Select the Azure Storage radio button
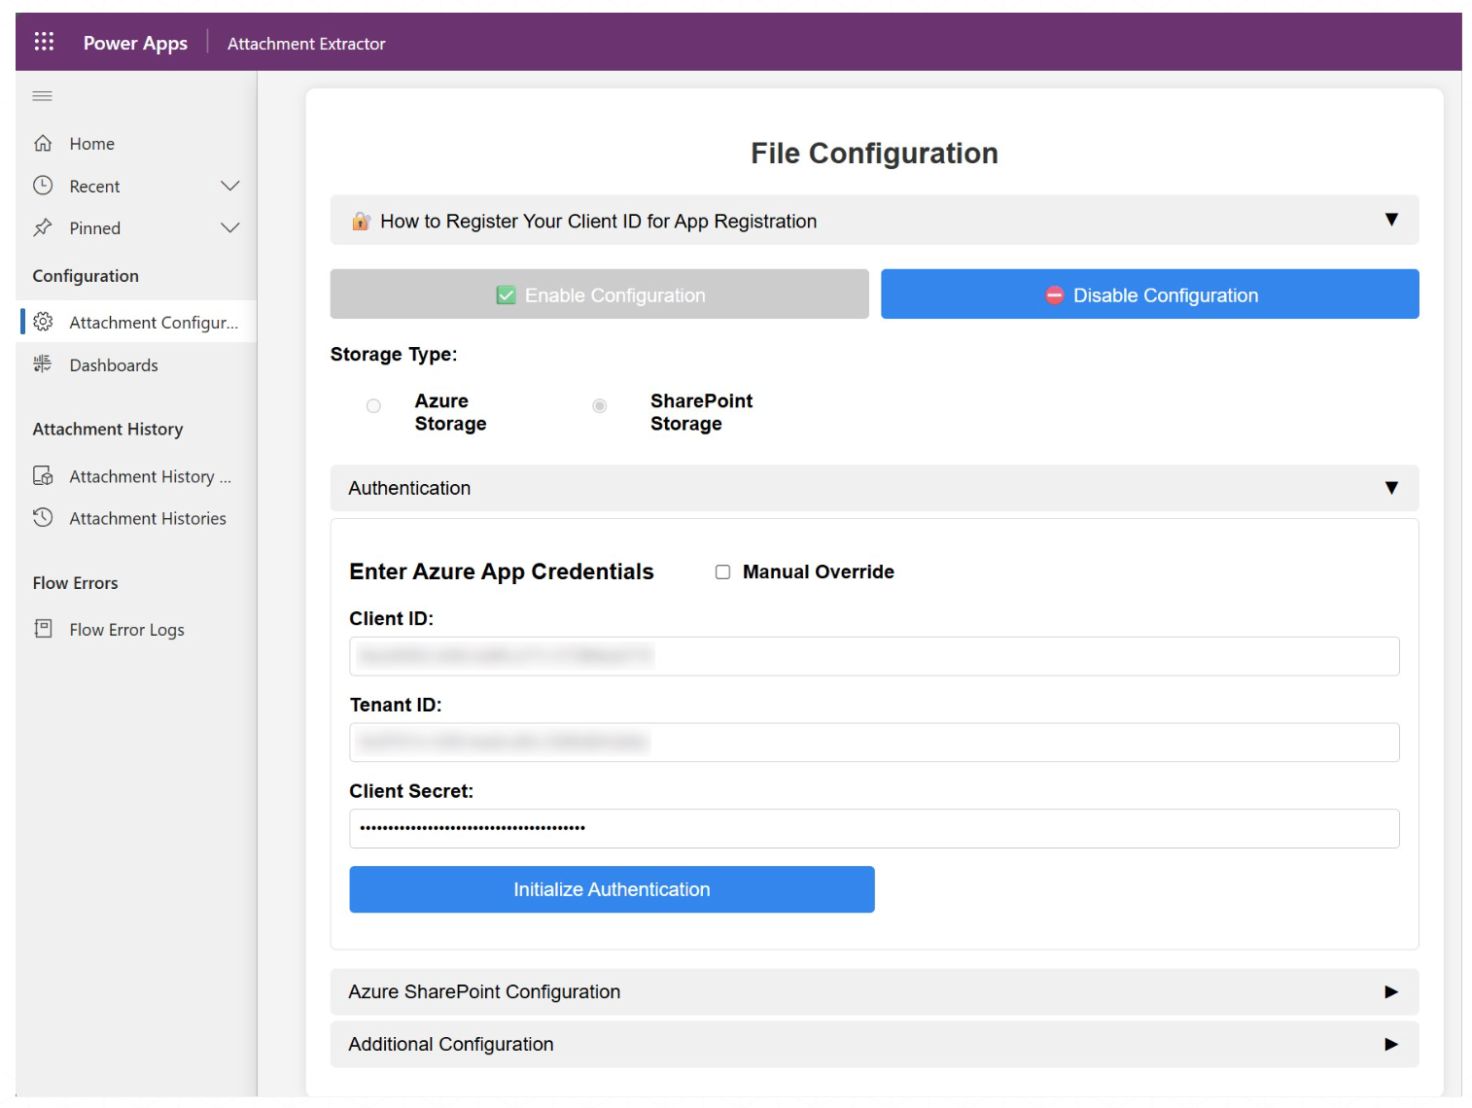 [x=373, y=406]
